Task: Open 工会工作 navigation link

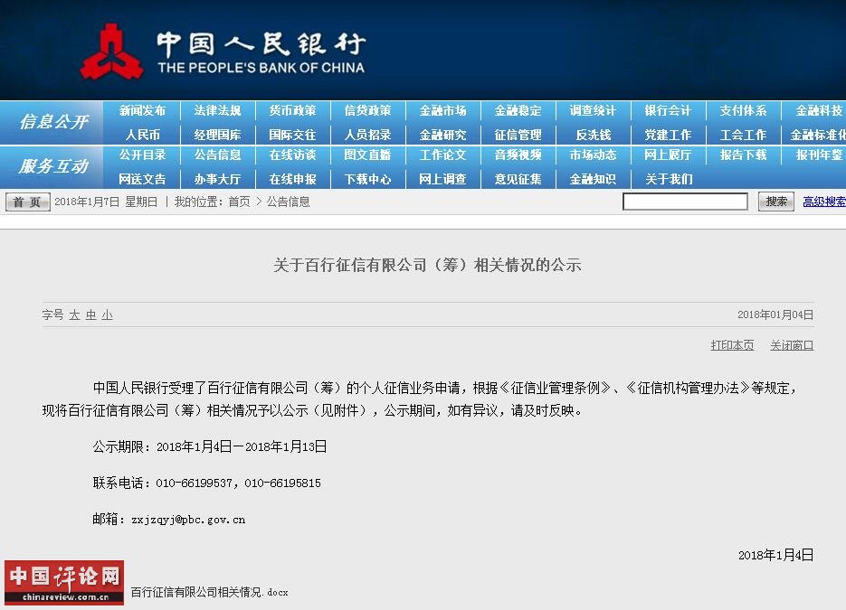Action: tap(743, 135)
